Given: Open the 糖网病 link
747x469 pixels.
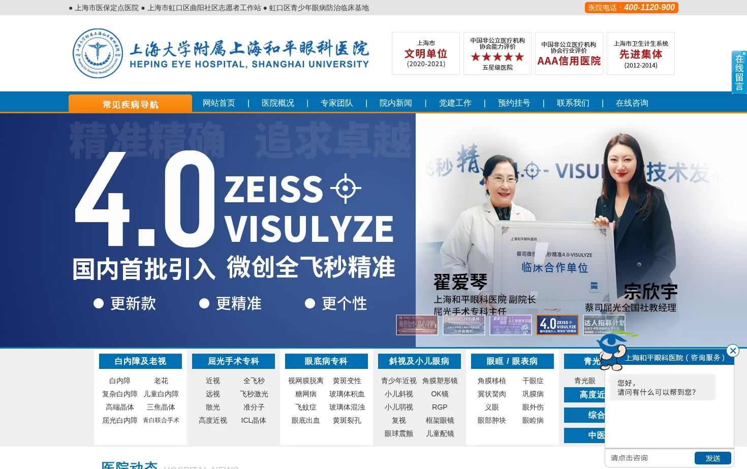Looking at the screenshot, I should 306,394.
